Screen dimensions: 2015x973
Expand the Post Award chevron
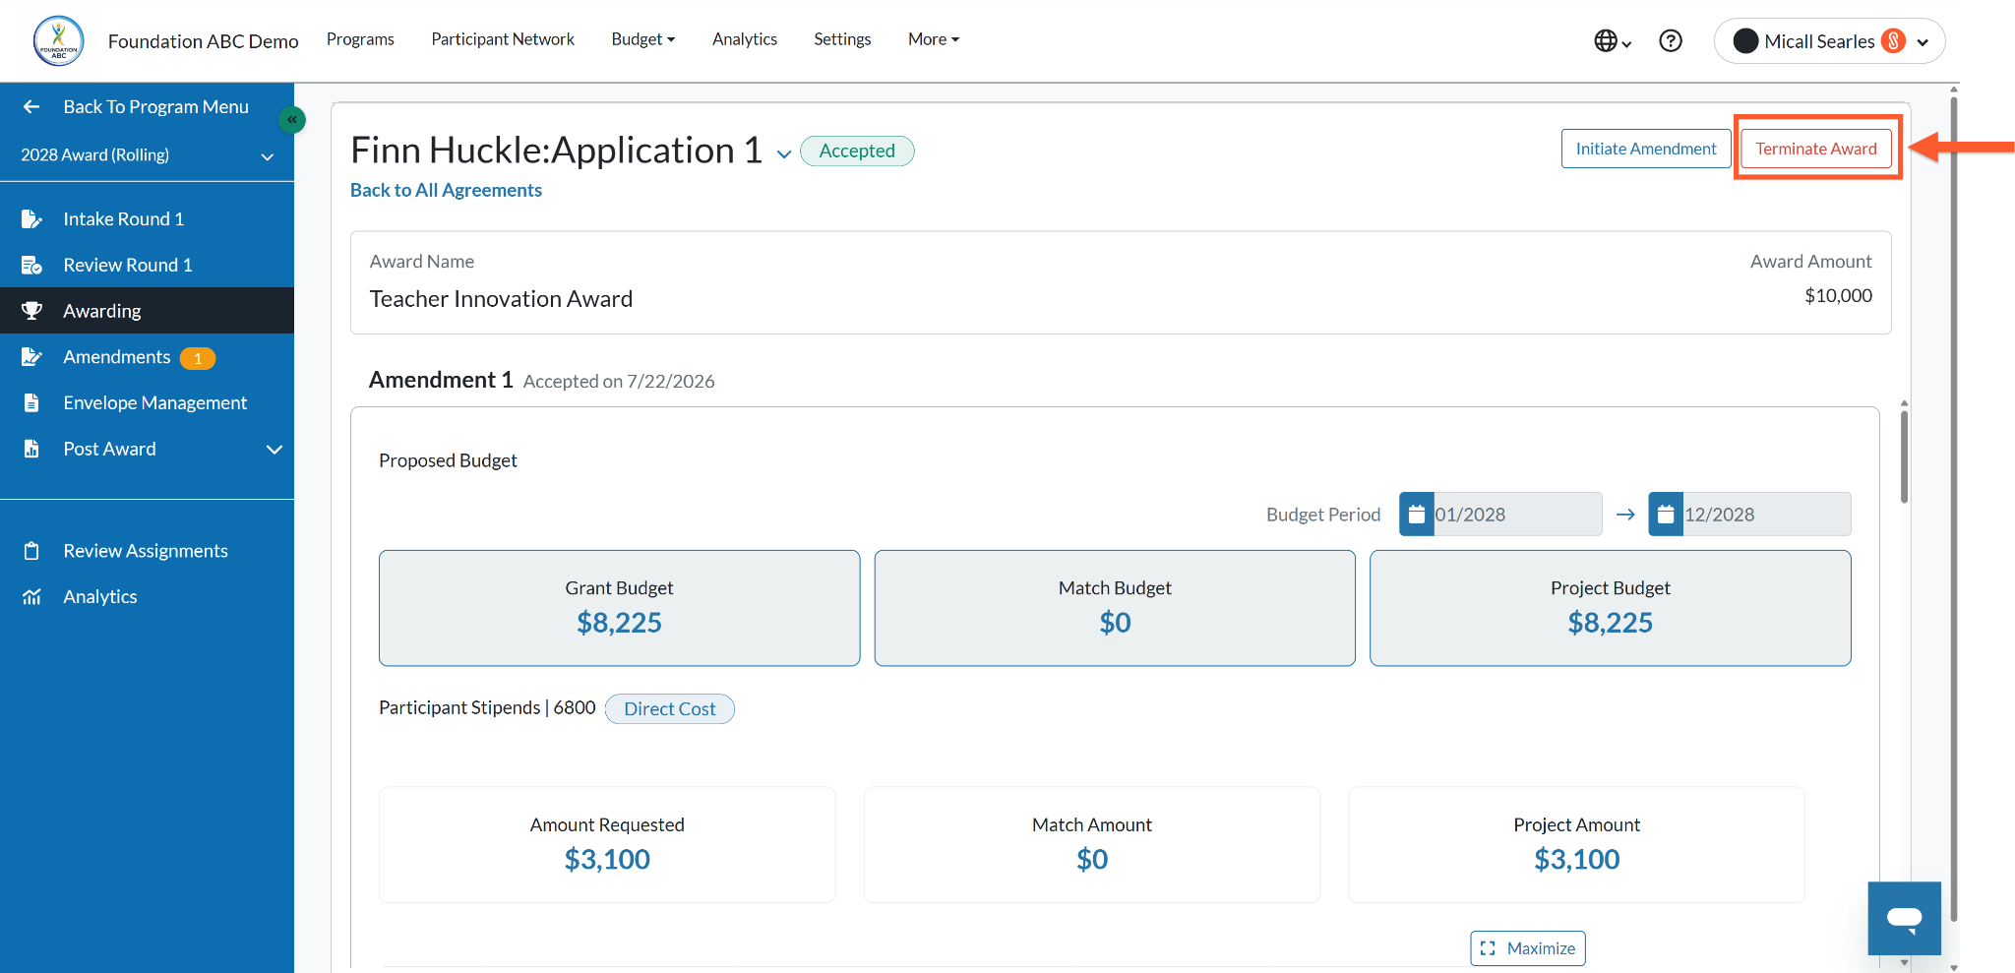click(275, 450)
